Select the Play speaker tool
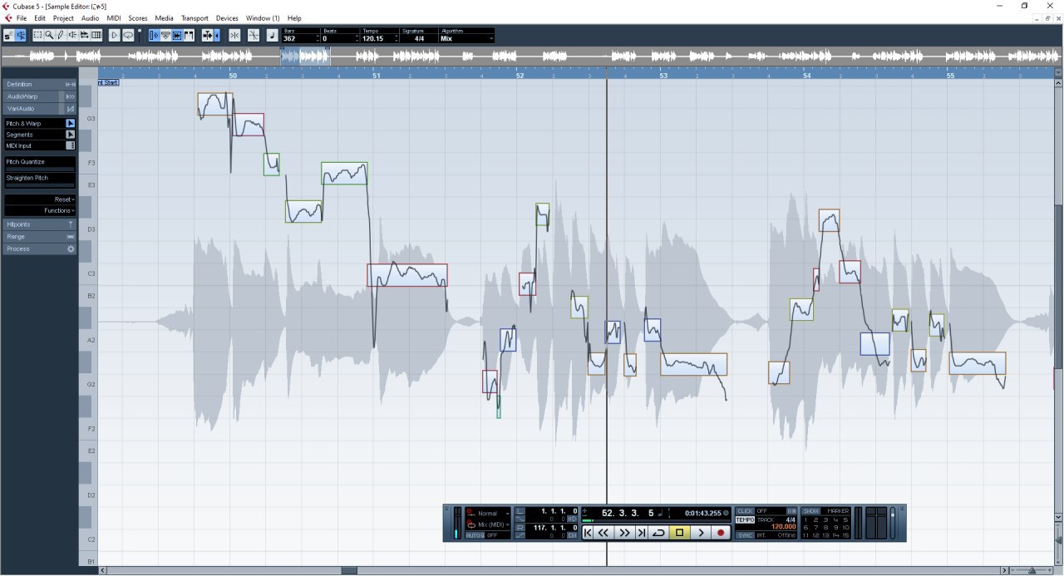The width and height of the screenshot is (1064, 576). point(72,36)
